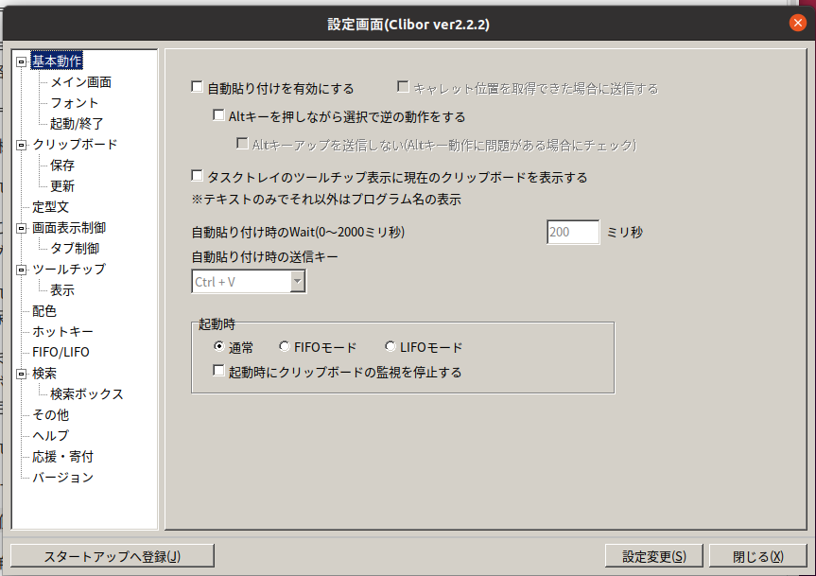
Task: Open 更新 settings page
Action: pyautogui.click(x=62, y=186)
